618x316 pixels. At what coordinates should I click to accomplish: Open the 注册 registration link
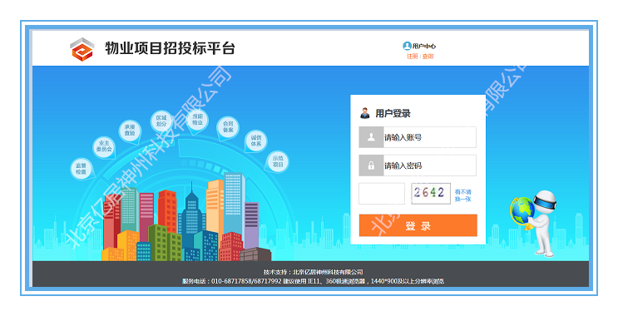(x=413, y=57)
